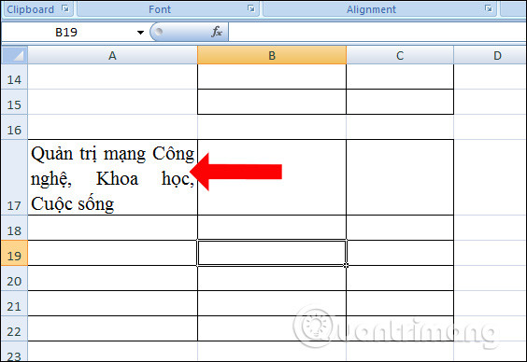Select cell D16
527x362 pixels.
click(x=490, y=127)
